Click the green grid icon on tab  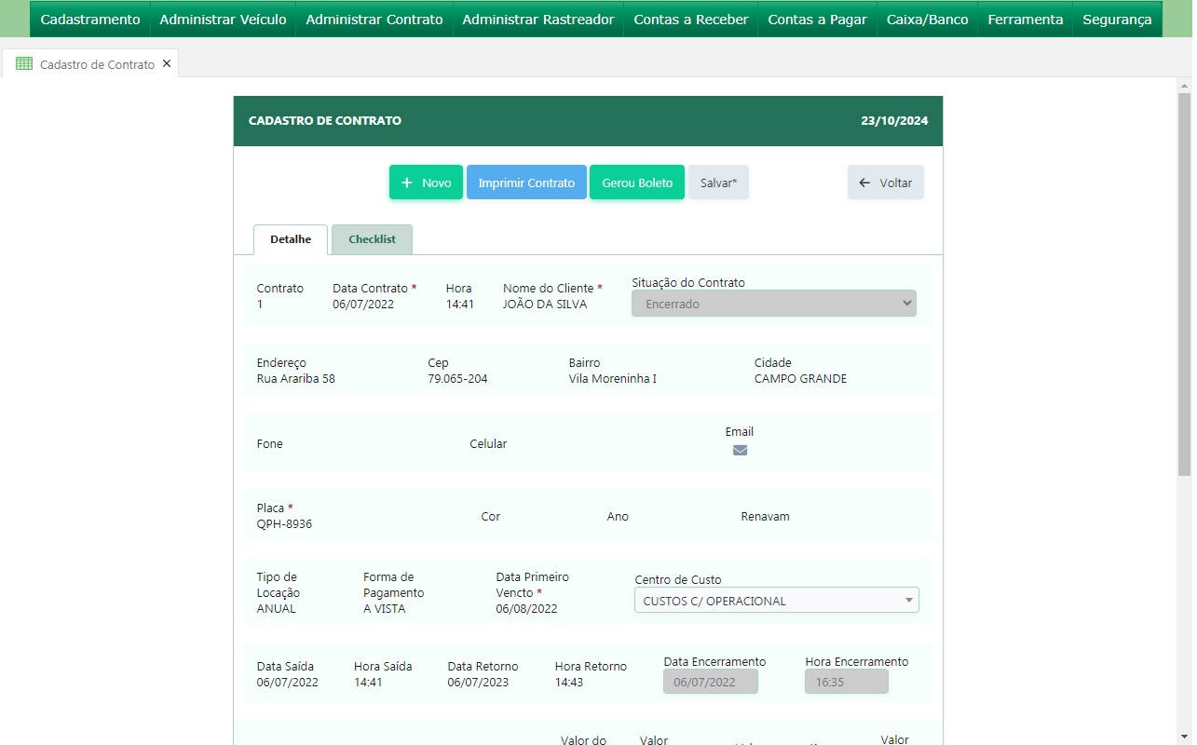(24, 64)
